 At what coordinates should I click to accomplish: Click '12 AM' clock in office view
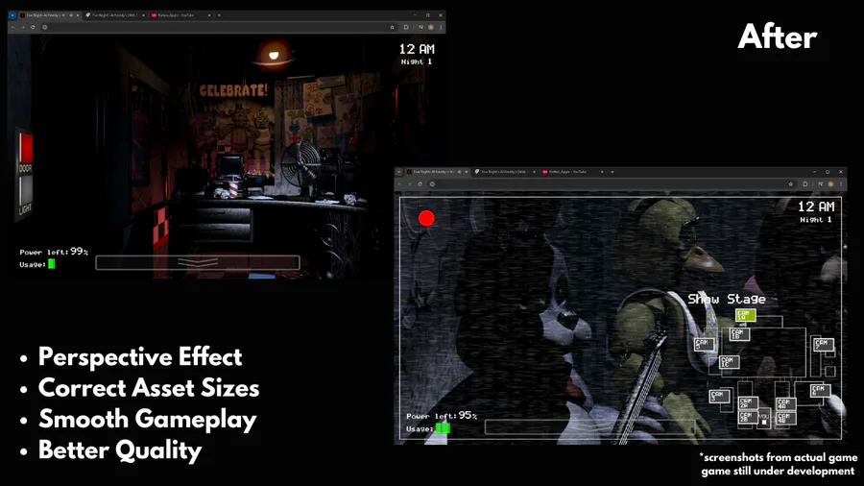coord(417,50)
